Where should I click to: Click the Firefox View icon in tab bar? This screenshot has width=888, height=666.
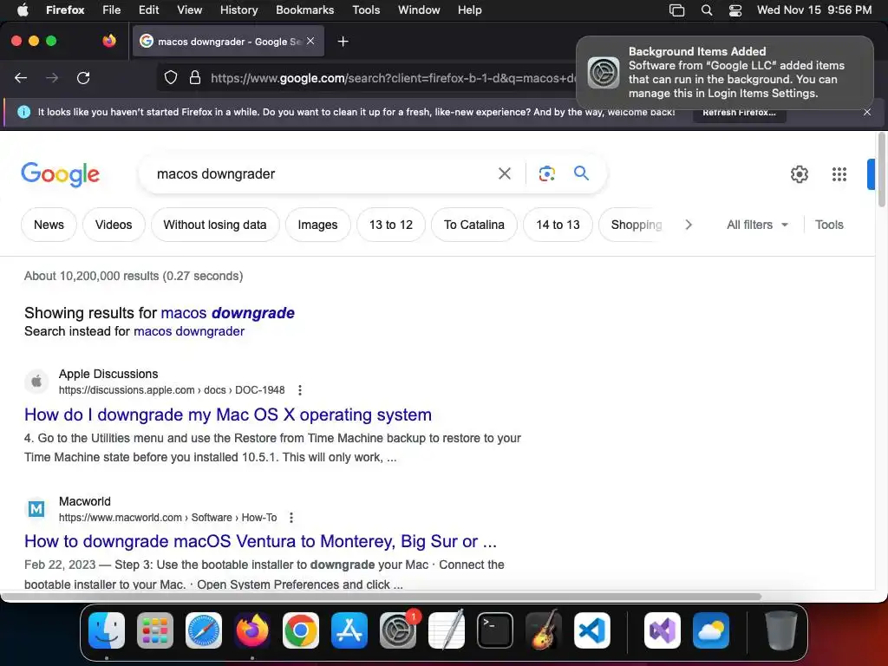[x=109, y=41]
